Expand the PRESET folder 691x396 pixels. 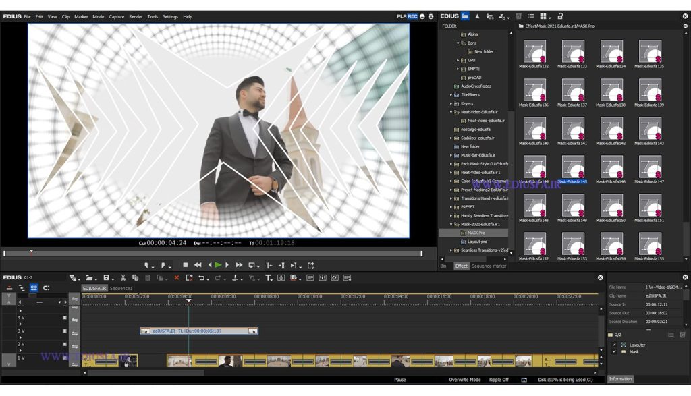pos(451,207)
